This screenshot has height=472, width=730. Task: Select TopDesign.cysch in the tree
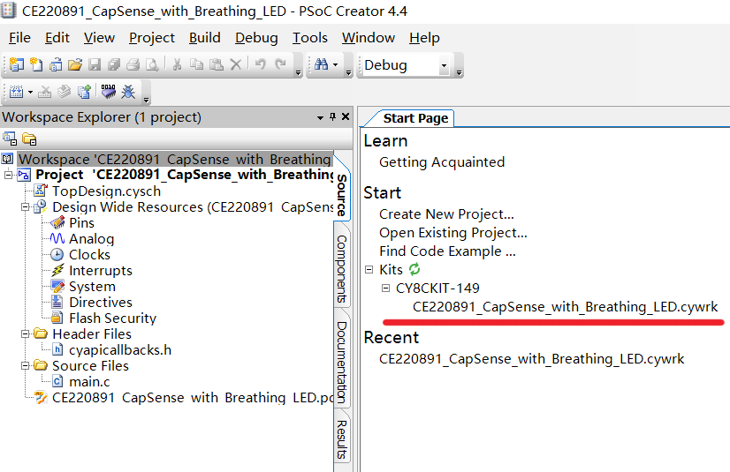click(107, 191)
